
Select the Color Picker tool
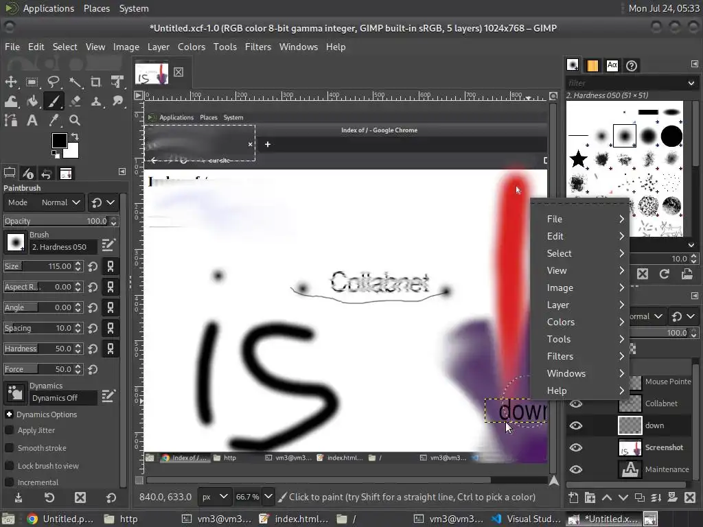tap(54, 120)
